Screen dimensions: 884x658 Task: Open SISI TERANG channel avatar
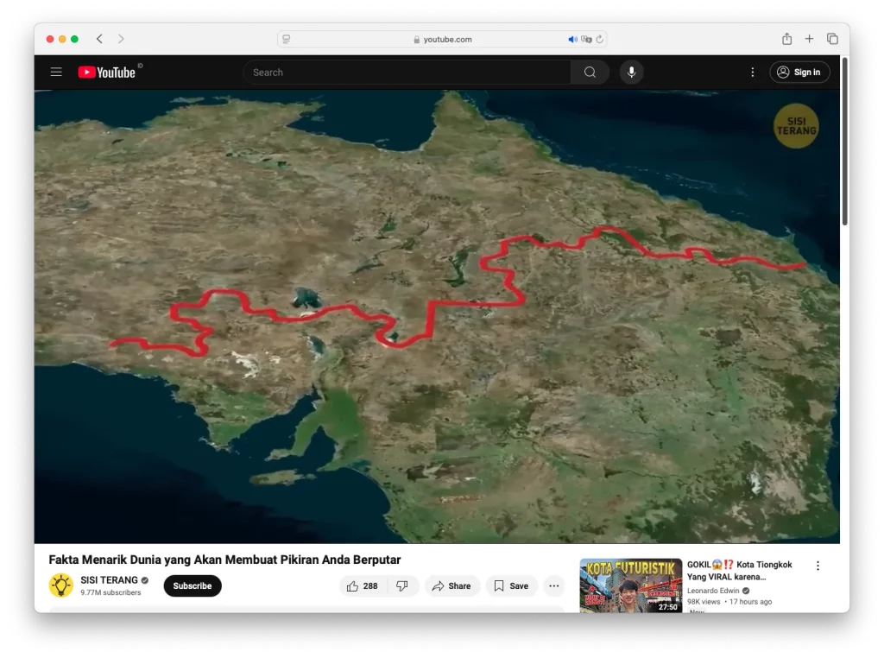click(x=61, y=585)
